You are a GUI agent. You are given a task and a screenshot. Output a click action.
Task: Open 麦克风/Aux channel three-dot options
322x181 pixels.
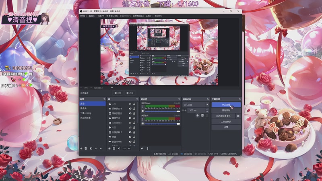tap(143, 107)
